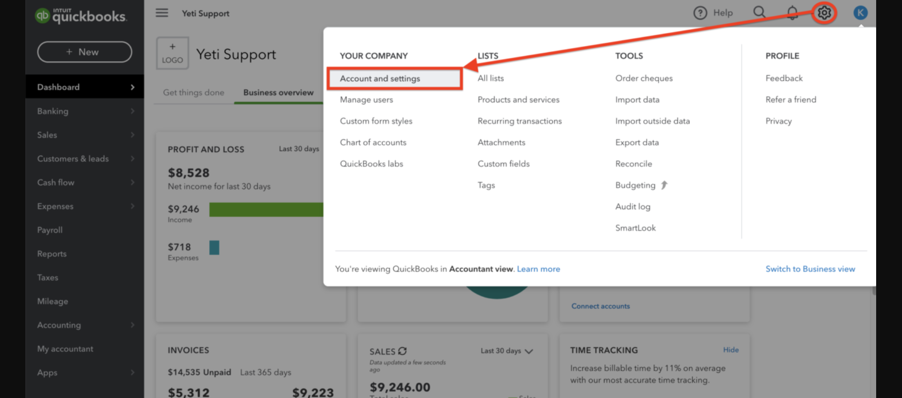
Task: Expand the Sales submenu arrow
Action: [133, 135]
